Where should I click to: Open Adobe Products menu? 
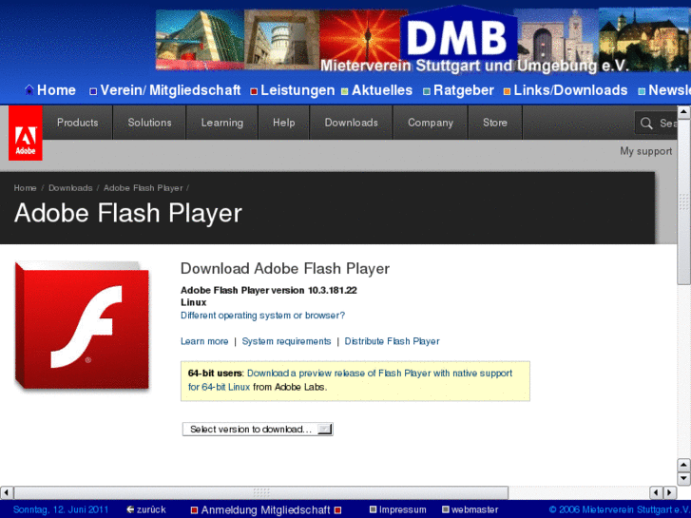point(78,123)
